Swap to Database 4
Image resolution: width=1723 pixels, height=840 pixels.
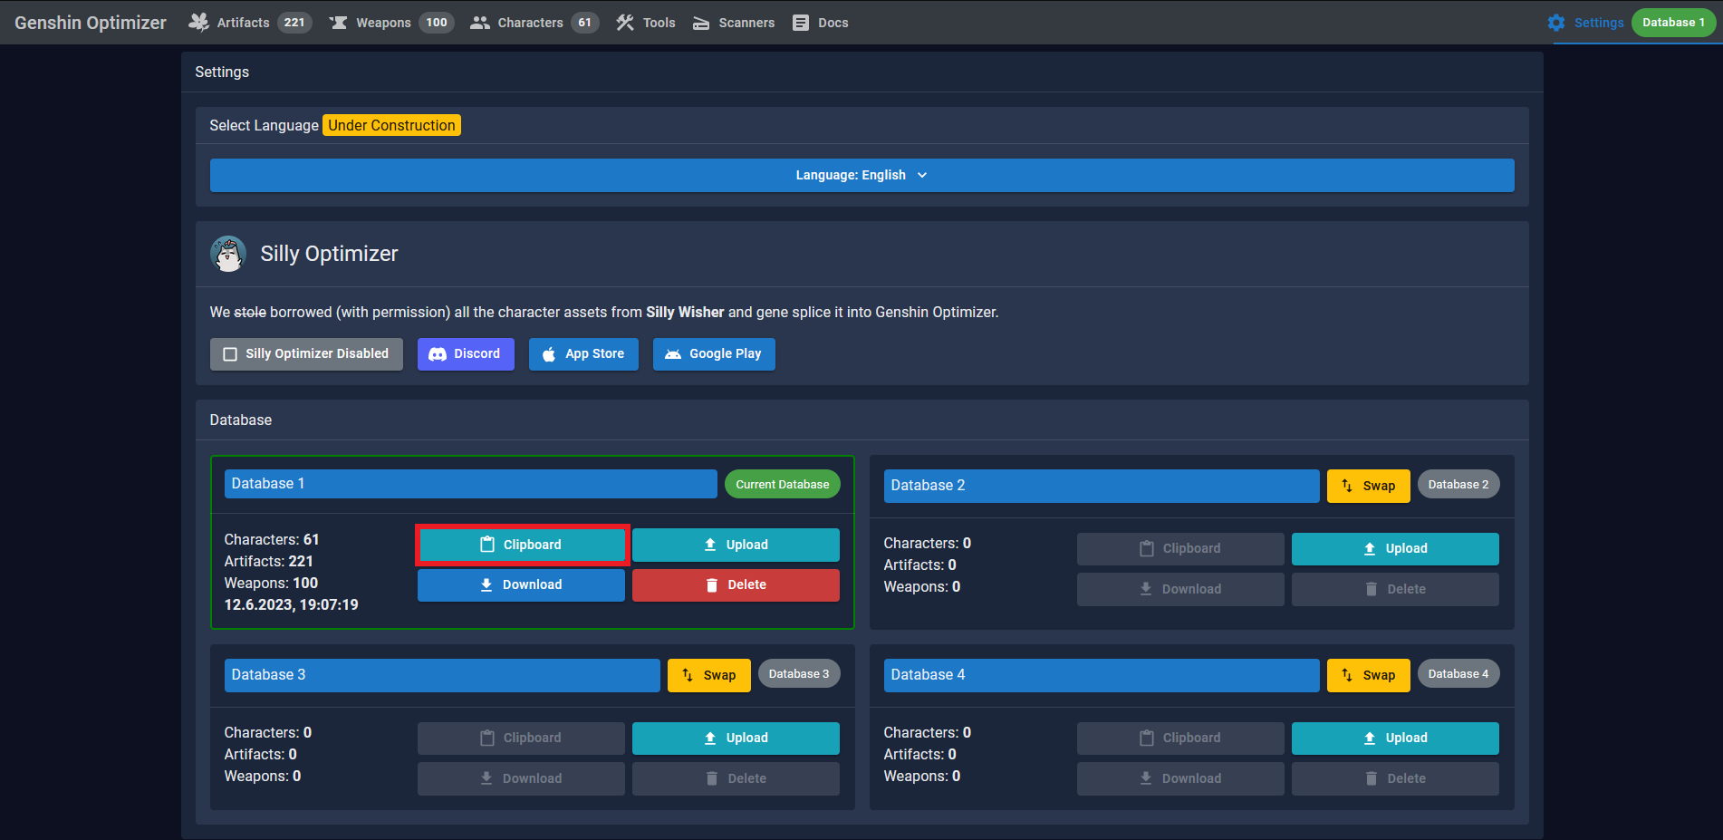tap(1368, 675)
